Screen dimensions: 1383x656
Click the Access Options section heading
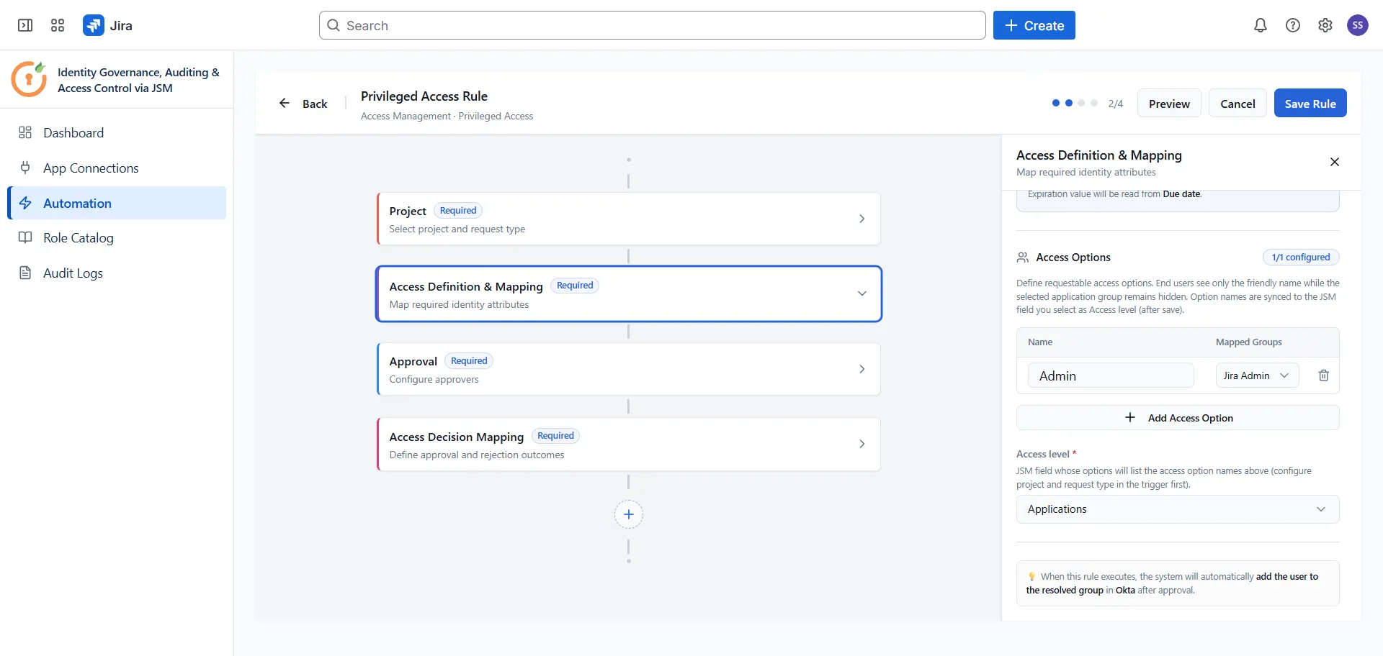pyautogui.click(x=1073, y=258)
